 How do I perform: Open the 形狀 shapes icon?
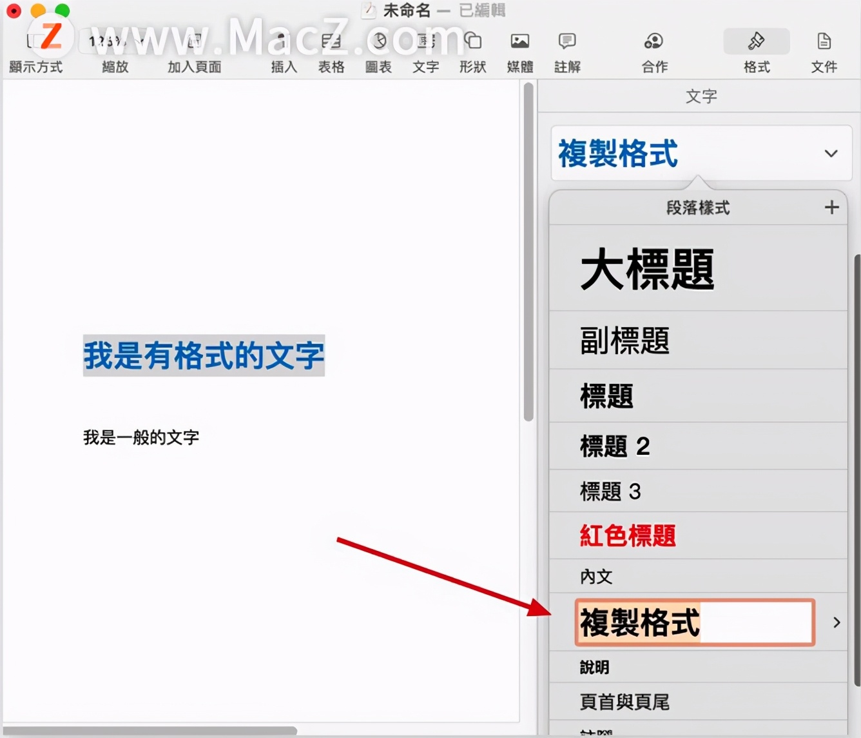click(473, 42)
